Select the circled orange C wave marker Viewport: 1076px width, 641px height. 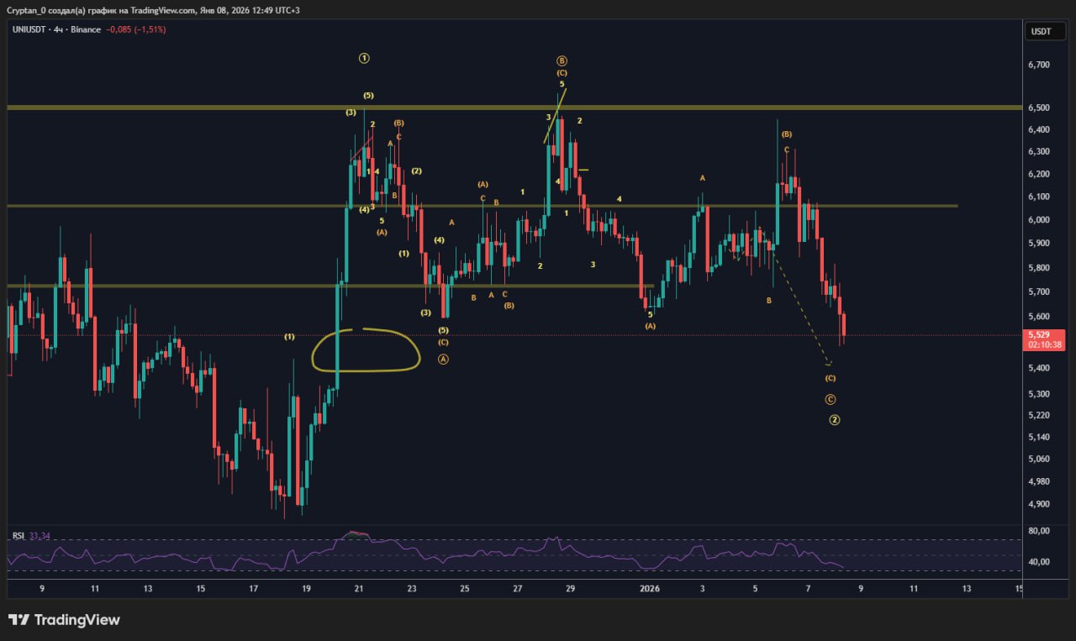[x=830, y=399]
